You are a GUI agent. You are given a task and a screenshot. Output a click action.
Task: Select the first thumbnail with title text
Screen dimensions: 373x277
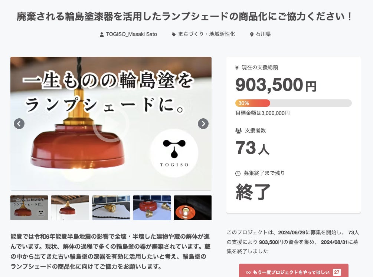(29, 208)
